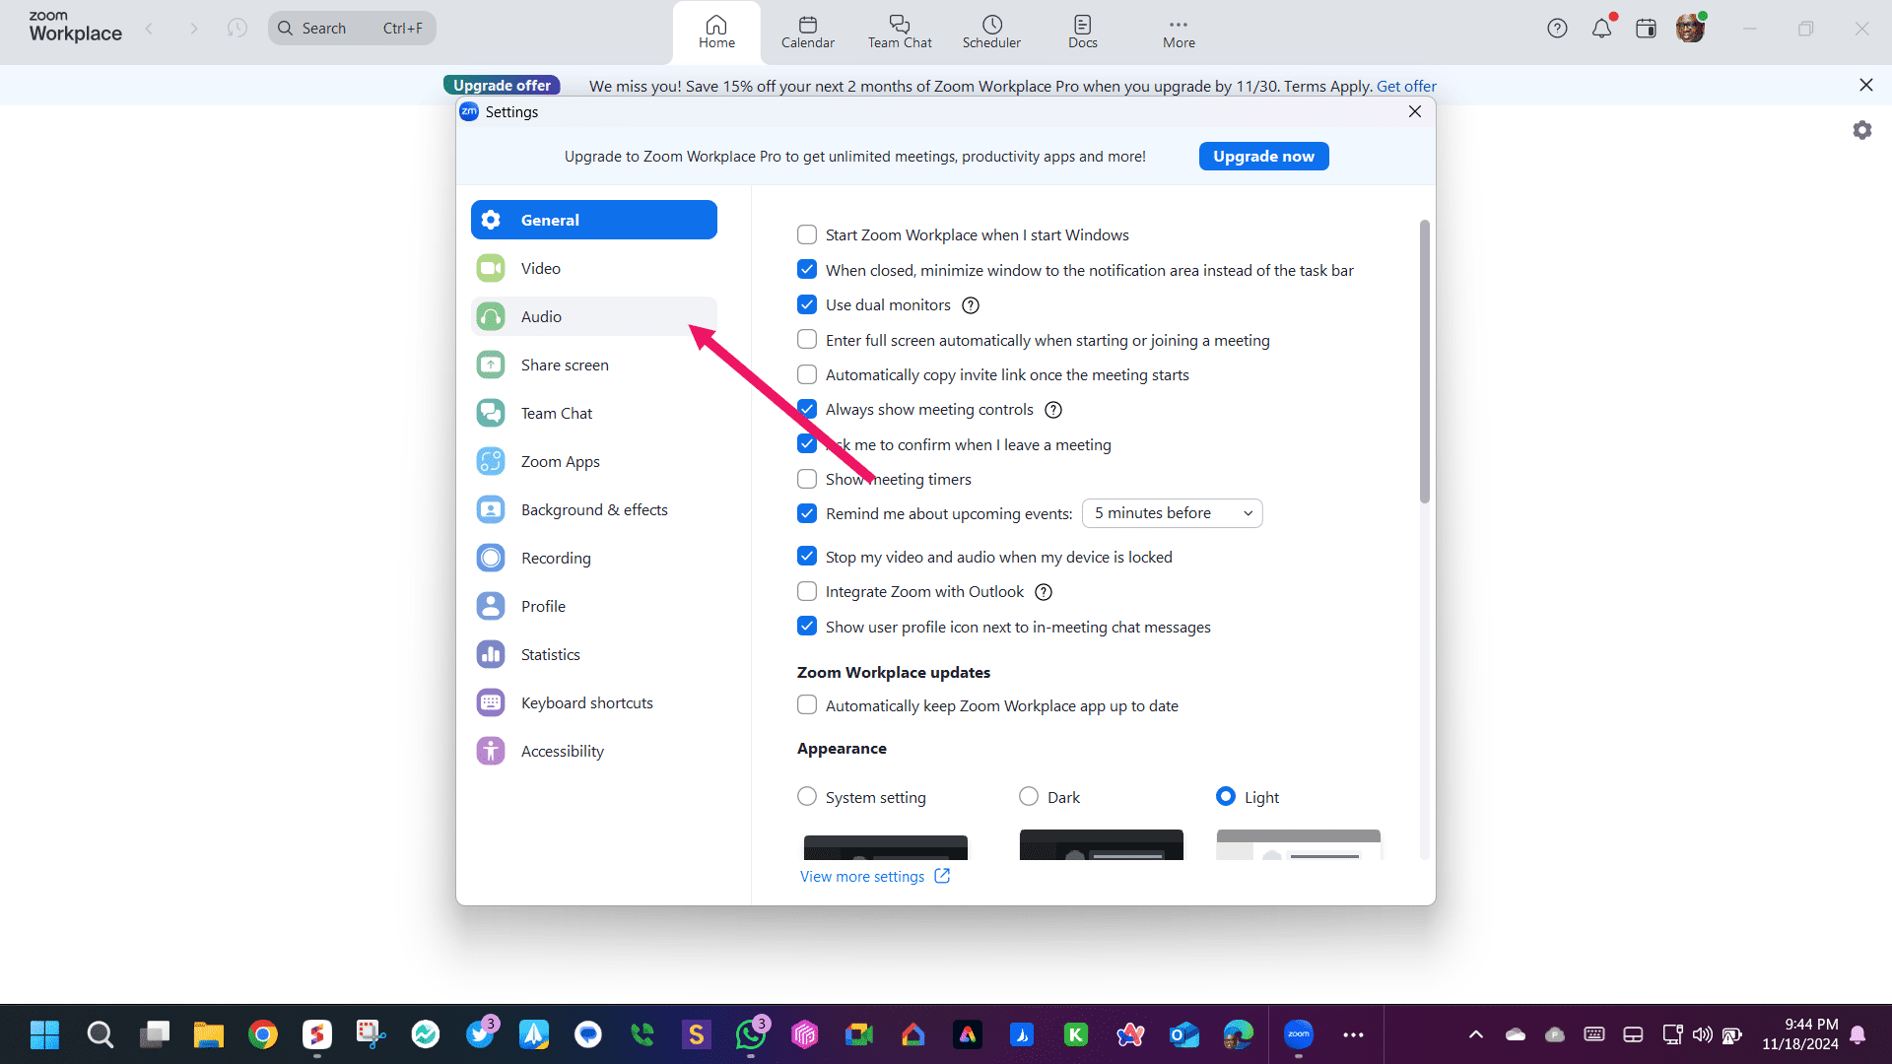1892x1064 pixels.
Task: Choose the system setting preview thumbnail
Action: coord(886,847)
